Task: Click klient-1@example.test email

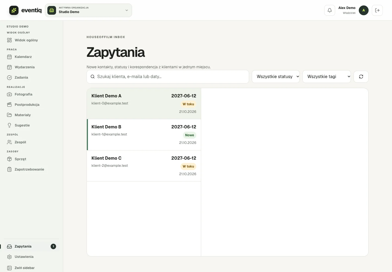Action: (x=109, y=134)
